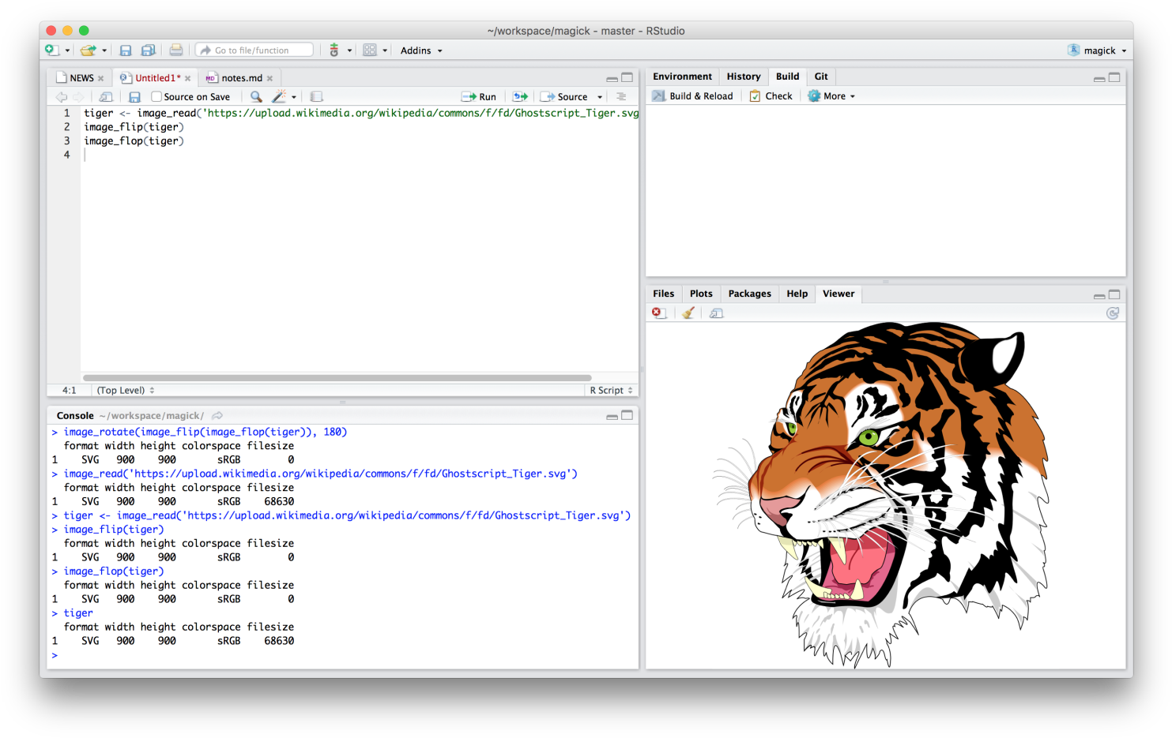Refresh the Viewer with the circular arrow icon

[x=1113, y=313]
